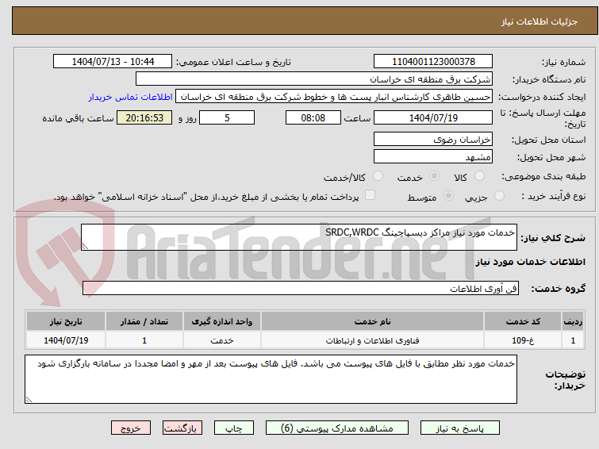Click the ردیف column header
This screenshot has width=599, height=449.
573,321
